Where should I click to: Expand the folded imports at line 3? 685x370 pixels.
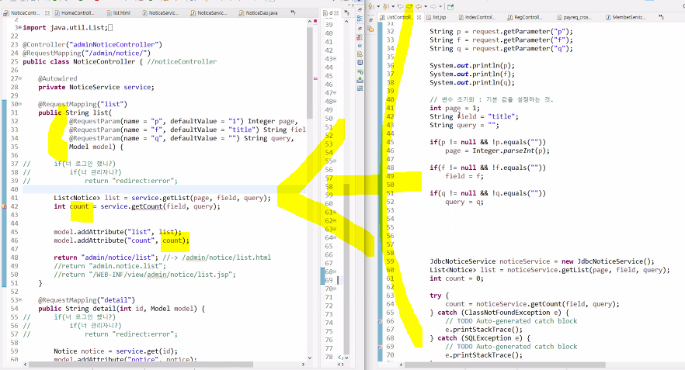tap(20, 27)
